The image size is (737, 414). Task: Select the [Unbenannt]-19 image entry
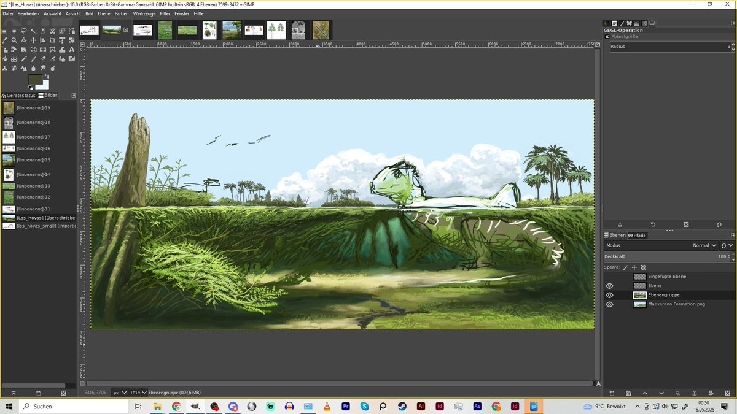tap(38, 108)
